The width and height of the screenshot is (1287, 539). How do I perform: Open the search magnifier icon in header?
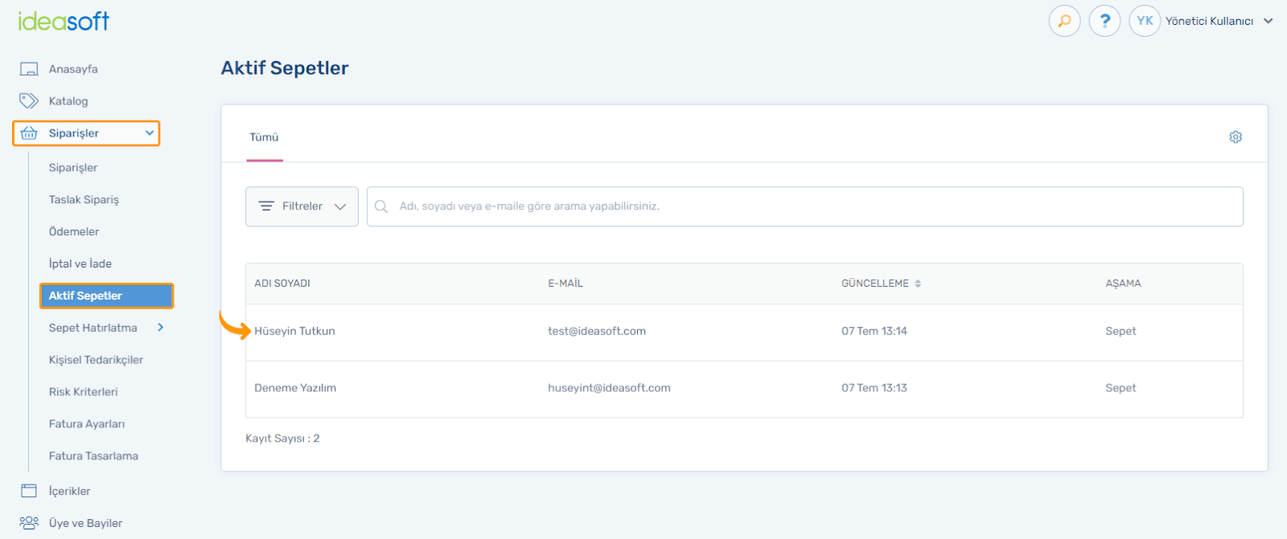click(x=1064, y=21)
